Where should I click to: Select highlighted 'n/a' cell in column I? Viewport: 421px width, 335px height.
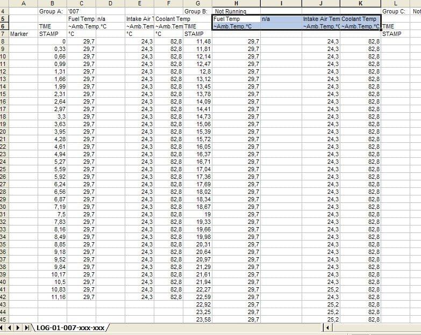[x=281, y=19]
